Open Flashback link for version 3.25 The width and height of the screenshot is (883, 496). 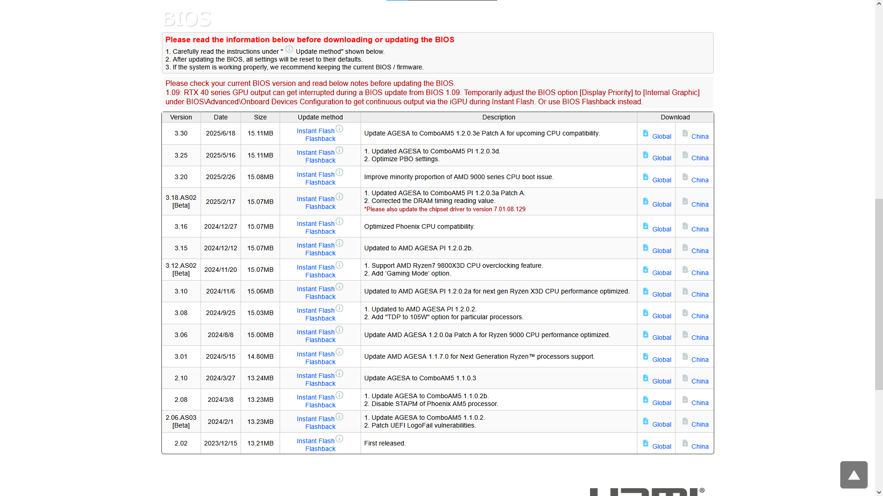(x=320, y=160)
